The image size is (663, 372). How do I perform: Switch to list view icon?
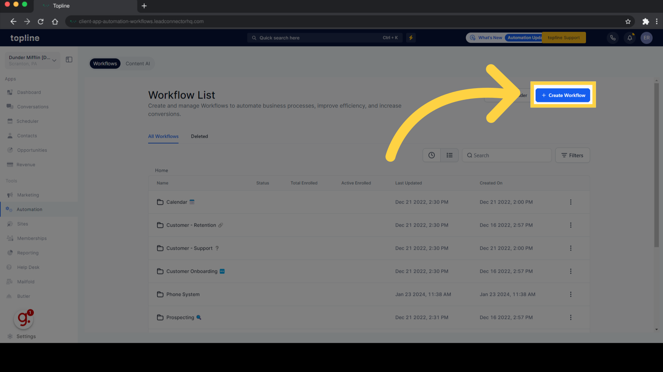pyautogui.click(x=449, y=155)
